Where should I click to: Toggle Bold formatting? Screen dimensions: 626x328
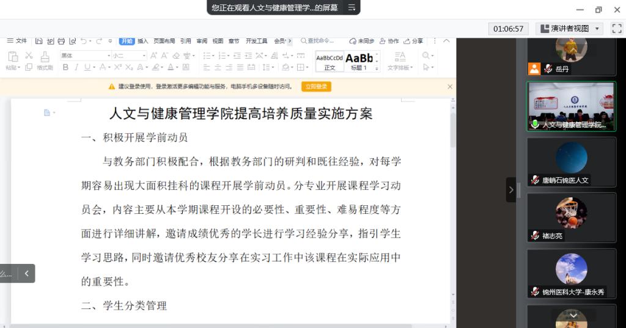pyautogui.click(x=65, y=67)
